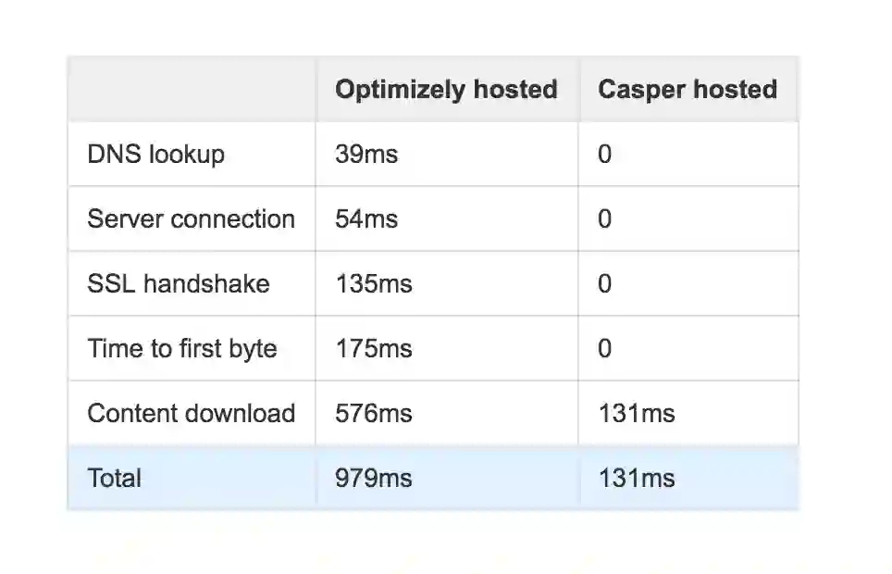Select the Content download row label
Viewport: 892px width, 574px height.
pyautogui.click(x=191, y=414)
